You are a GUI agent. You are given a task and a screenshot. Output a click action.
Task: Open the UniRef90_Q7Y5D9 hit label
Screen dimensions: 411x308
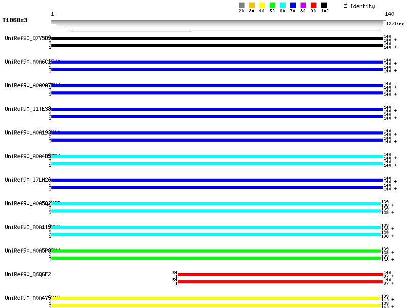click(28, 38)
